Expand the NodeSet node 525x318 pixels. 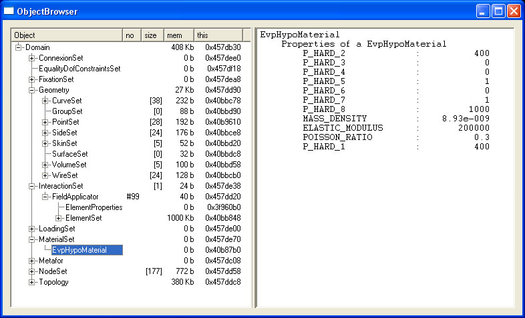[x=32, y=271]
